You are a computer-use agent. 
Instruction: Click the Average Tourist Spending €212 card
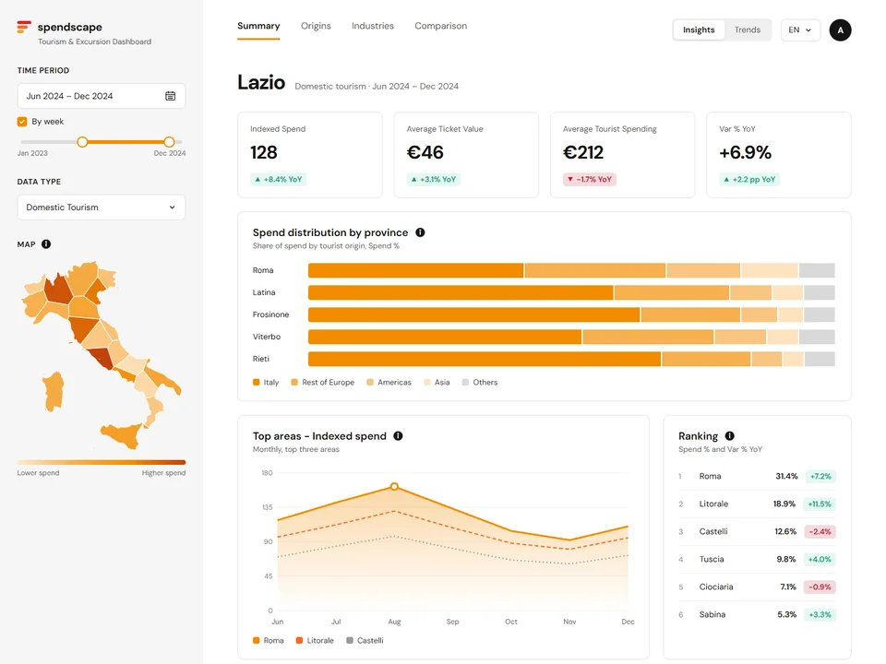pyautogui.click(x=622, y=155)
